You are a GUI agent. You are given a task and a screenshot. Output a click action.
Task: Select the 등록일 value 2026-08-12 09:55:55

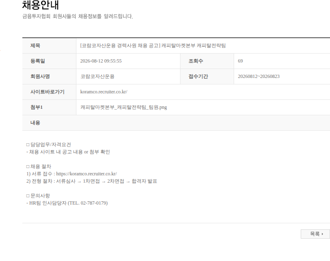point(101,61)
